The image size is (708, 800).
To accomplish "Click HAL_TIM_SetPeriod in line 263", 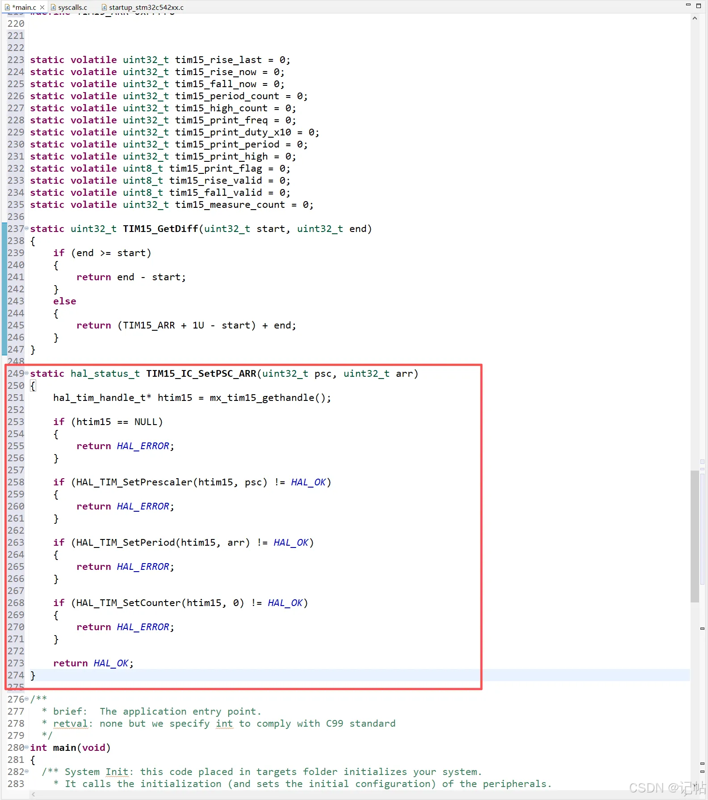I will pyautogui.click(x=125, y=543).
